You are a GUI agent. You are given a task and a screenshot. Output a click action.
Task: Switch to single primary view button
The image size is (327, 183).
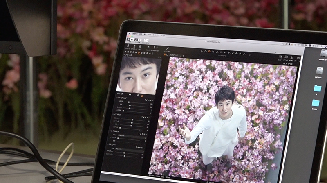click(167, 55)
